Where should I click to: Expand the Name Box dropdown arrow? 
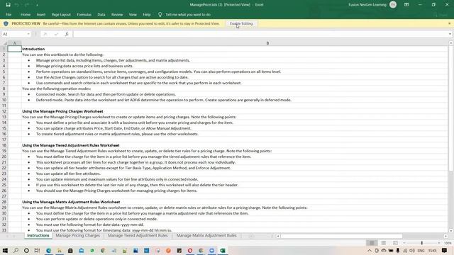pos(28,34)
